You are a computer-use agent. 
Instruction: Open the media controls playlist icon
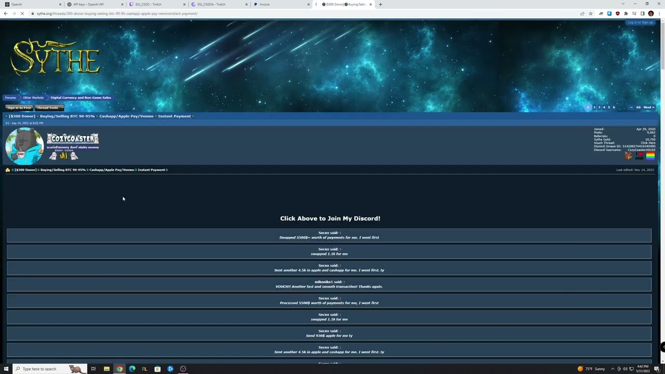pyautogui.click(x=634, y=14)
